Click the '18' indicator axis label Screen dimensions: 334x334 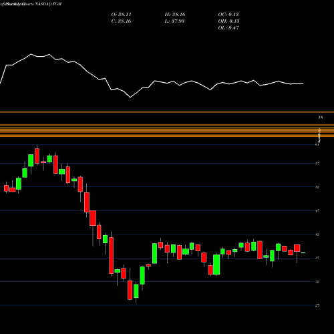[x=320, y=118]
